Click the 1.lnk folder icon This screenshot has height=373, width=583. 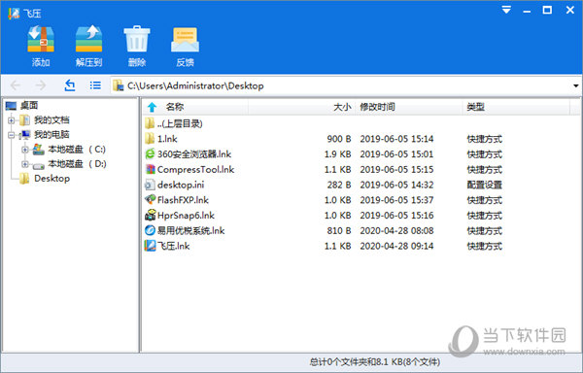click(150, 139)
